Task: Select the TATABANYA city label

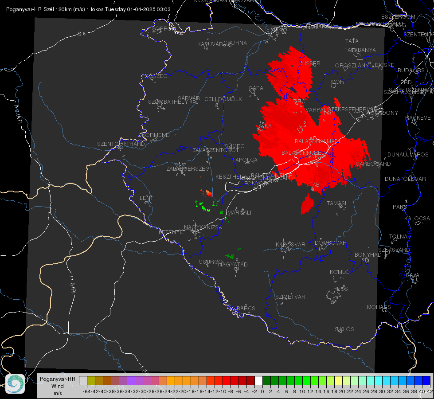Action: (x=360, y=50)
